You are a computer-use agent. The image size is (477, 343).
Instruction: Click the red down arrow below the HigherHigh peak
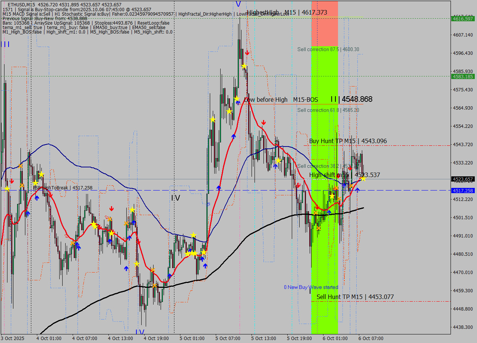[247, 53]
